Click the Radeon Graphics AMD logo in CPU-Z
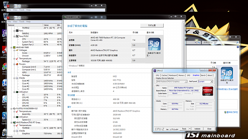248x139 pixels. coord(208,91)
